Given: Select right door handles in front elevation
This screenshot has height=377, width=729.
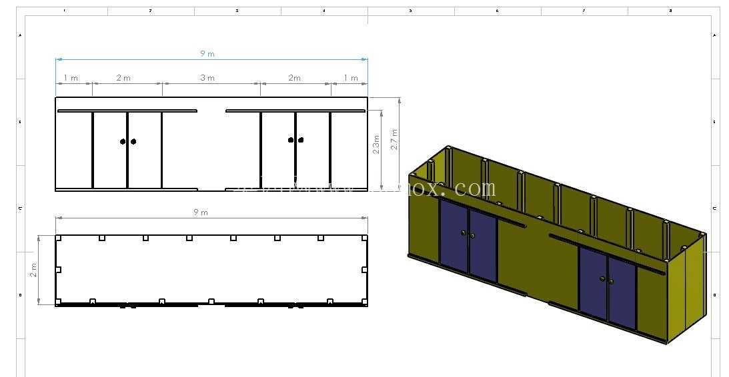Looking at the screenshot, I should coord(295,140).
